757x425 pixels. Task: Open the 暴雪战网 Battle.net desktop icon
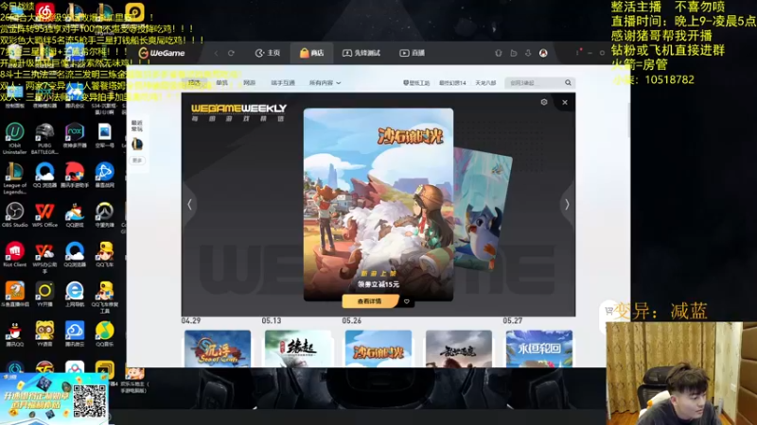(104, 175)
